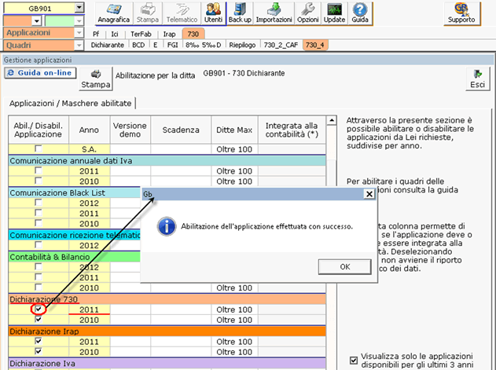Open the E quadro tab
Screen dimensions: 496x370
point(156,45)
